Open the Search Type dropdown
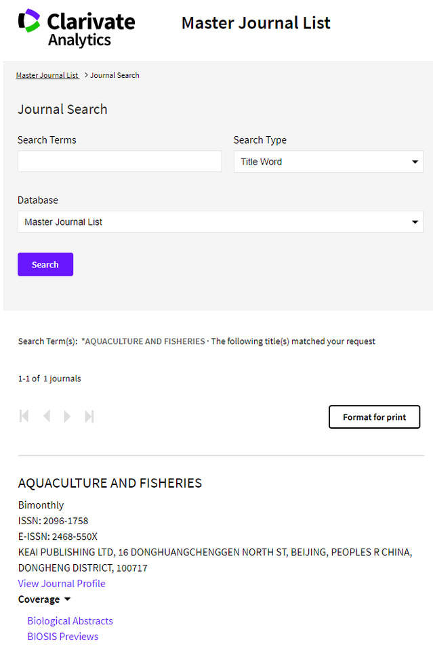This screenshot has height=661, width=433. [328, 162]
